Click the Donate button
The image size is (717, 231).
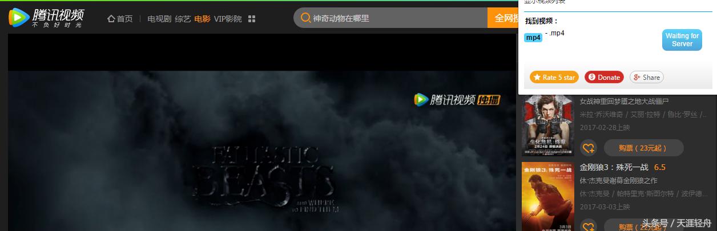point(604,77)
